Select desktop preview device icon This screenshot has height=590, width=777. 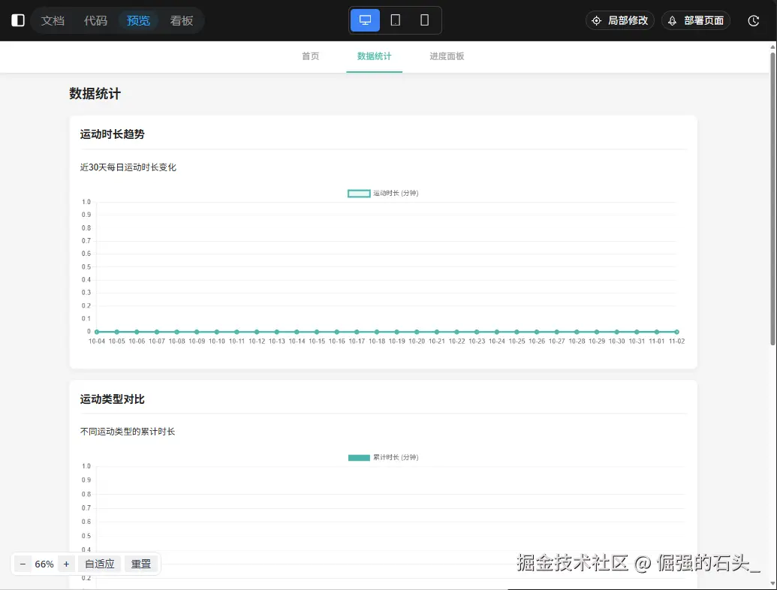365,20
